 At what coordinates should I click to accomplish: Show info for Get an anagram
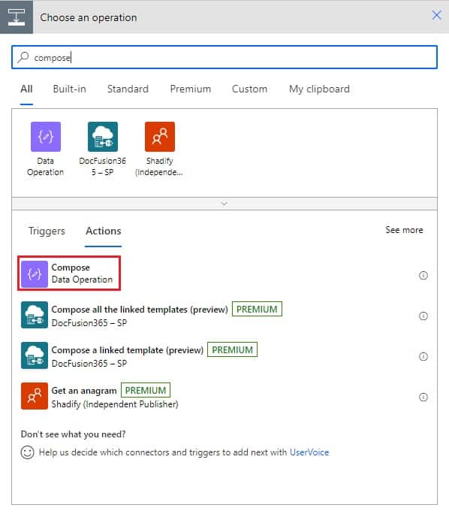coord(423,397)
